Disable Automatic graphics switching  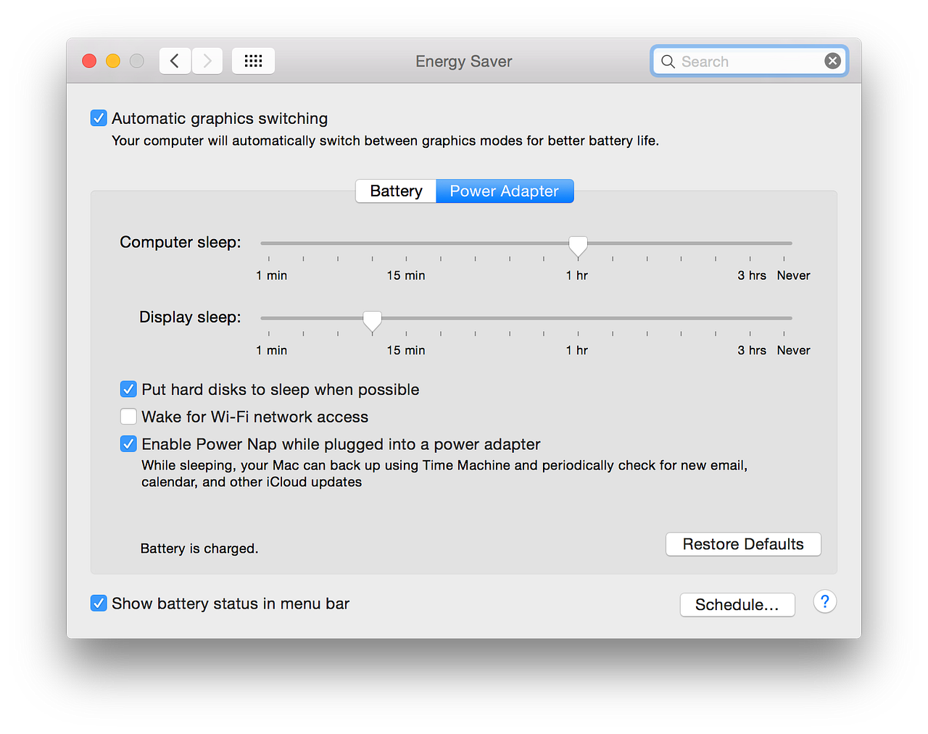[99, 117]
